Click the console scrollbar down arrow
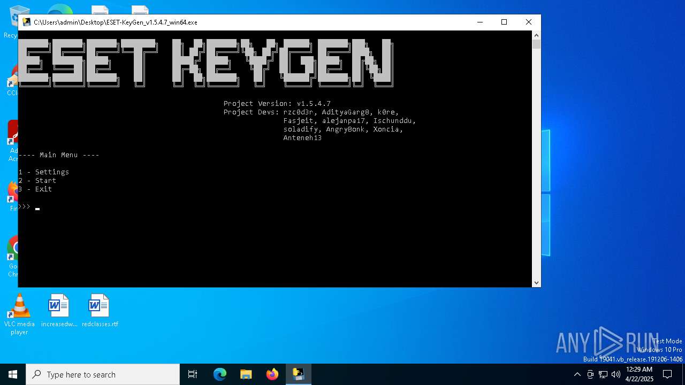 (536, 282)
